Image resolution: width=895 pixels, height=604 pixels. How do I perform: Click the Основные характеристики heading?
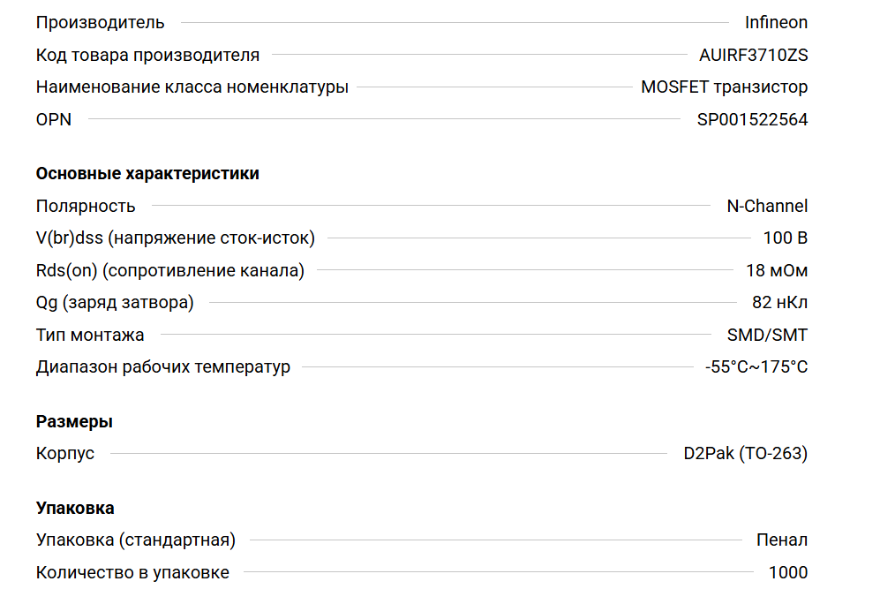coord(147,174)
